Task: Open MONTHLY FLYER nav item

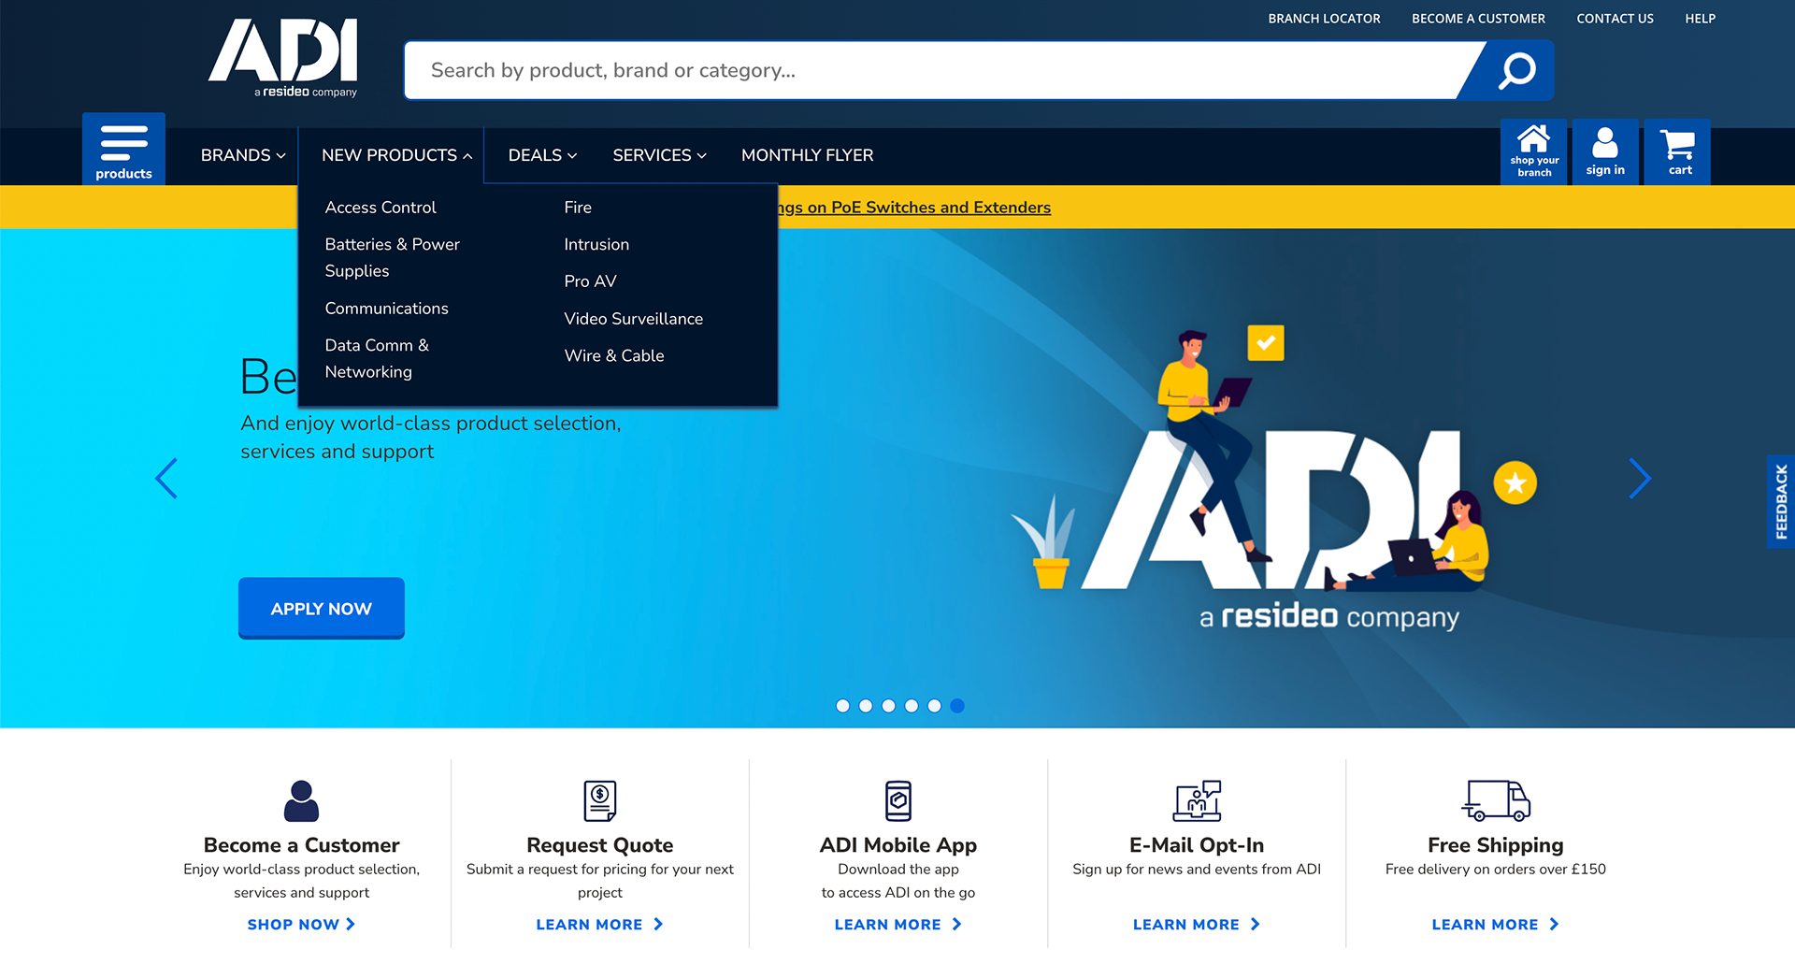Action: pos(808,155)
